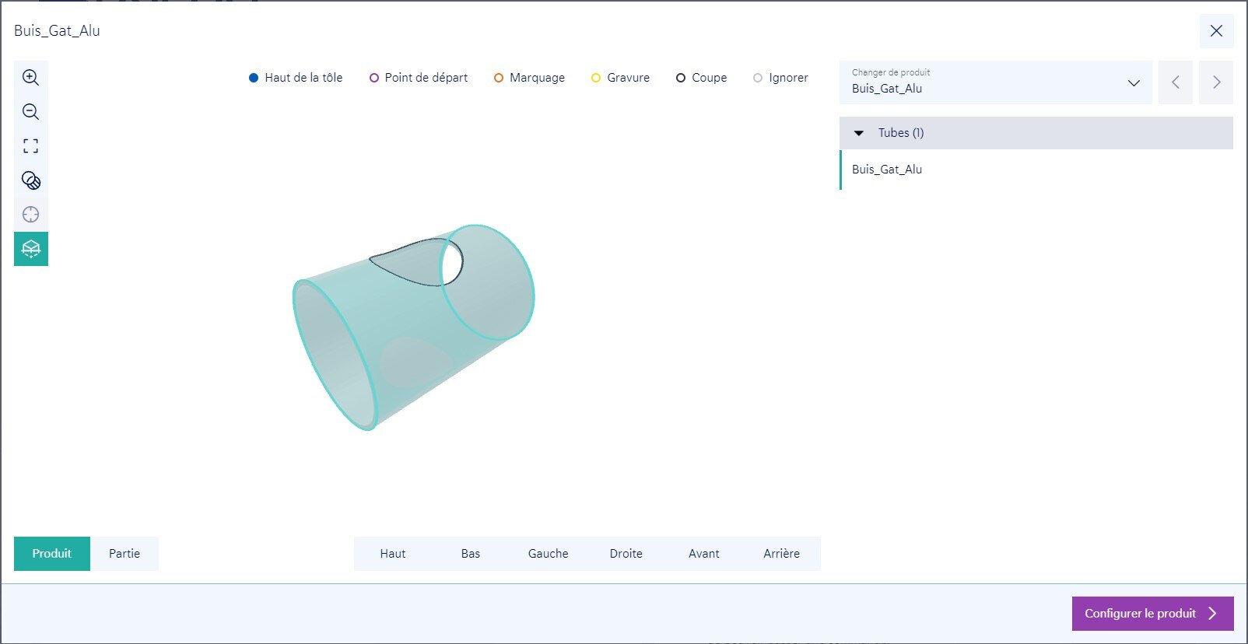Click the zoom in magnifier icon
1248x644 pixels.
30,78
